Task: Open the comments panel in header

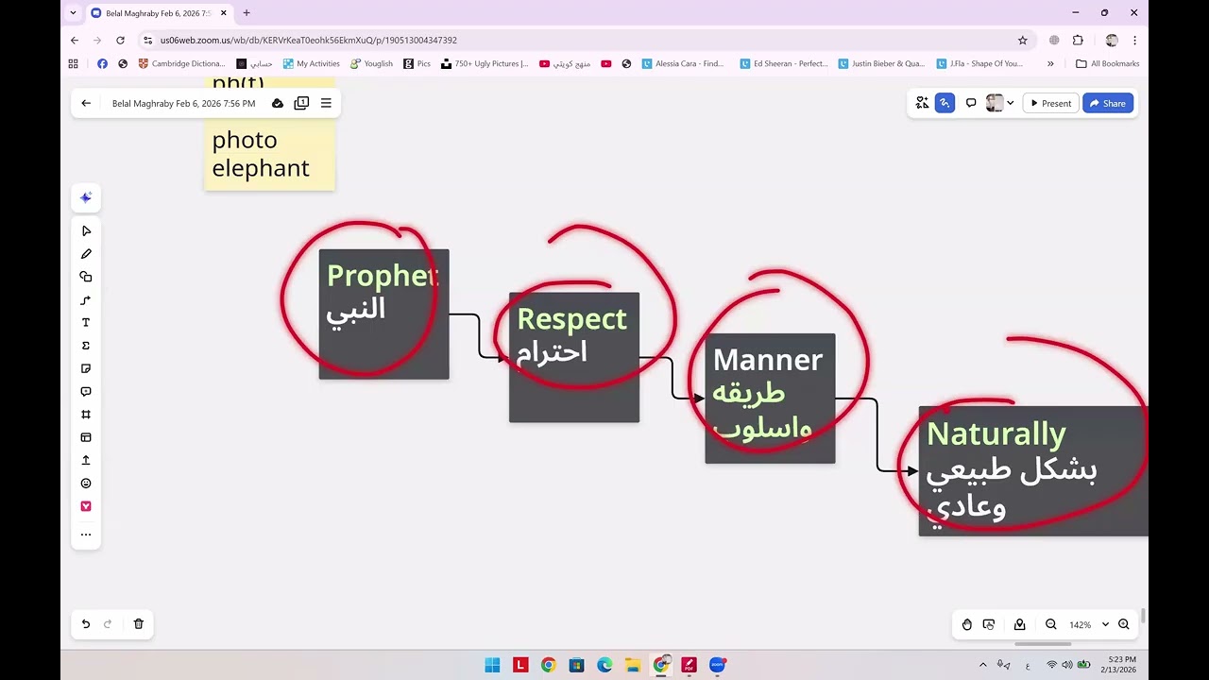Action: (971, 103)
